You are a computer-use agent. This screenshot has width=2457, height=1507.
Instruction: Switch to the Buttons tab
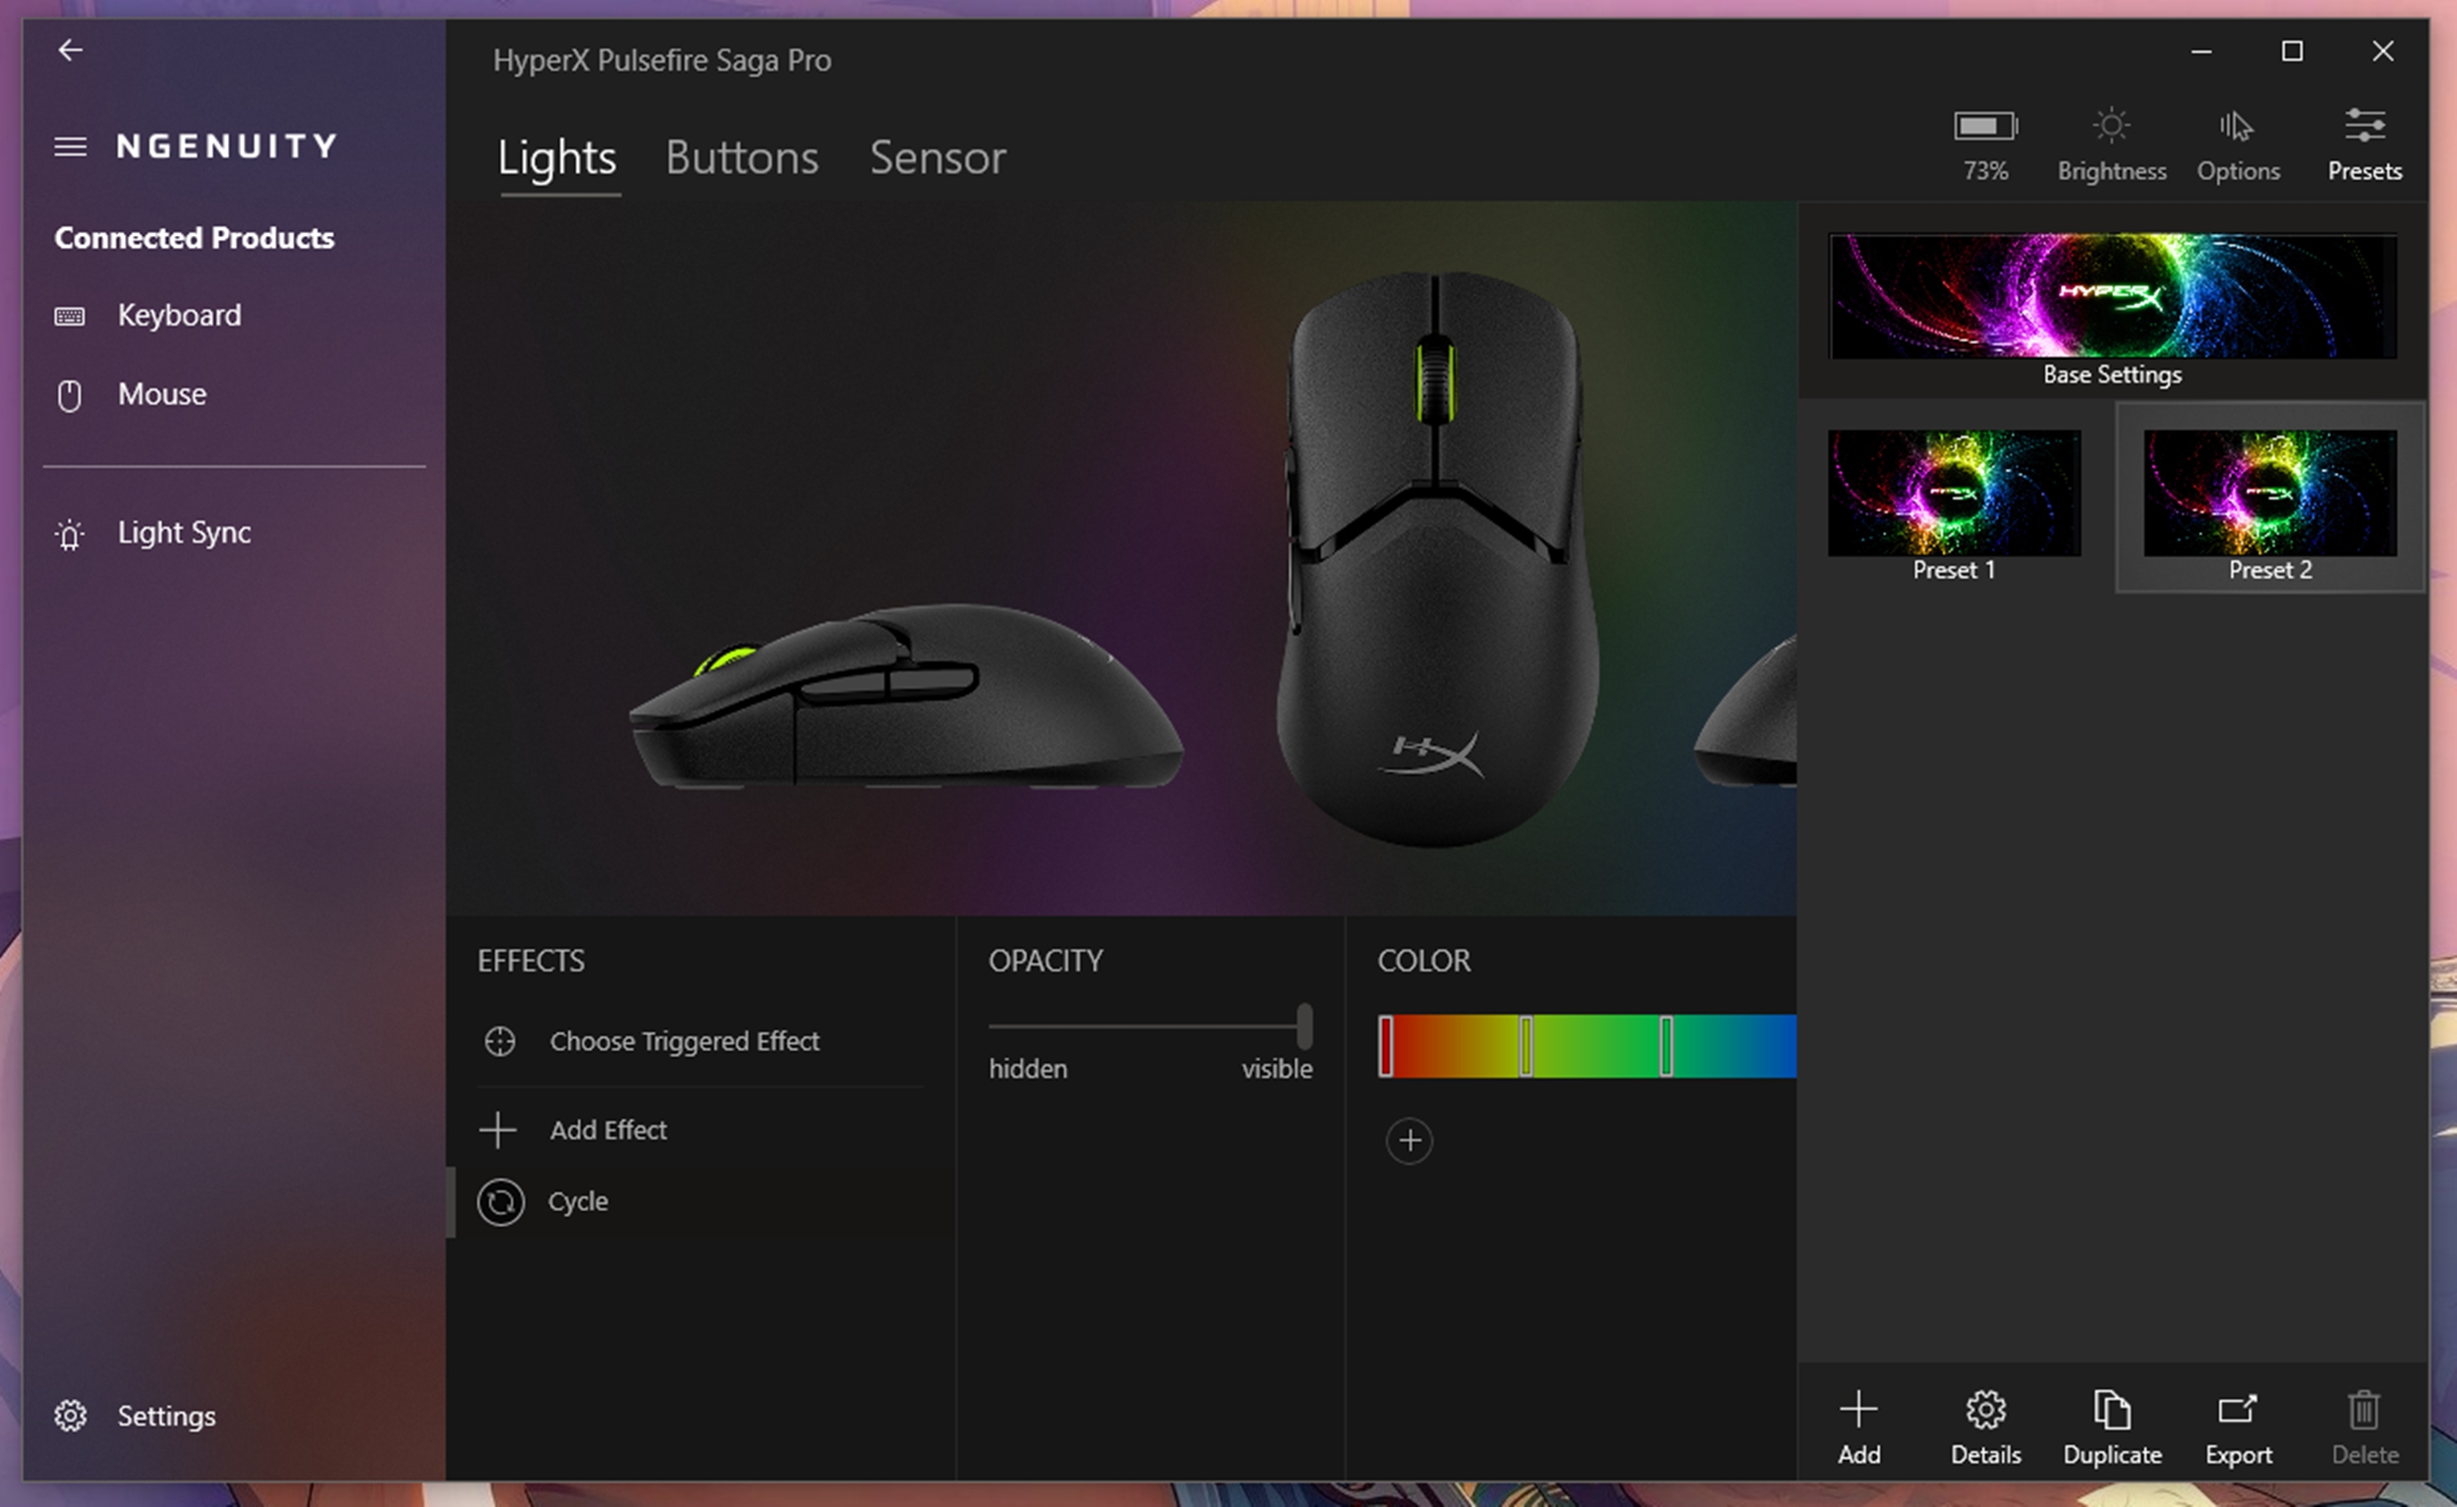[x=742, y=158]
